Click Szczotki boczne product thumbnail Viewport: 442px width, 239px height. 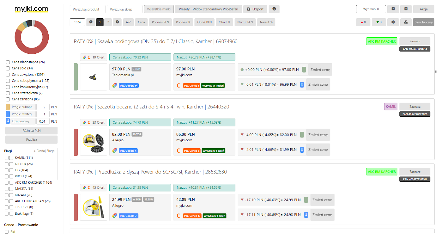(x=93, y=142)
